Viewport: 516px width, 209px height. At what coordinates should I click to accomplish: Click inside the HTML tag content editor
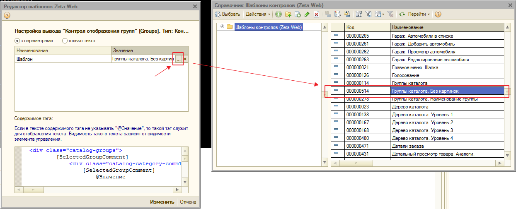click(x=102, y=166)
